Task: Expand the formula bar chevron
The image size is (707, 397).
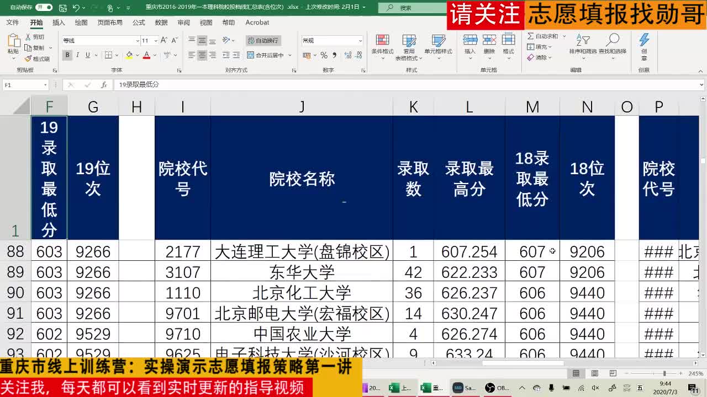Action: coord(702,85)
